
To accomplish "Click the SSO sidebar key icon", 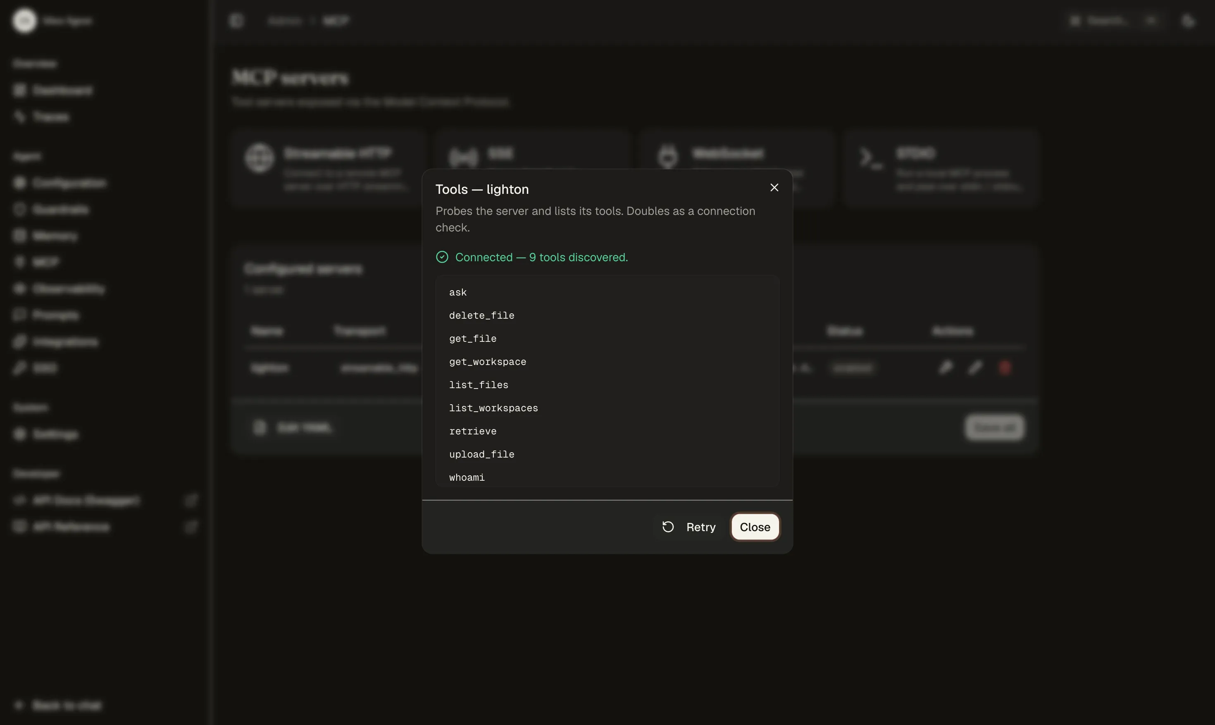I will point(19,368).
